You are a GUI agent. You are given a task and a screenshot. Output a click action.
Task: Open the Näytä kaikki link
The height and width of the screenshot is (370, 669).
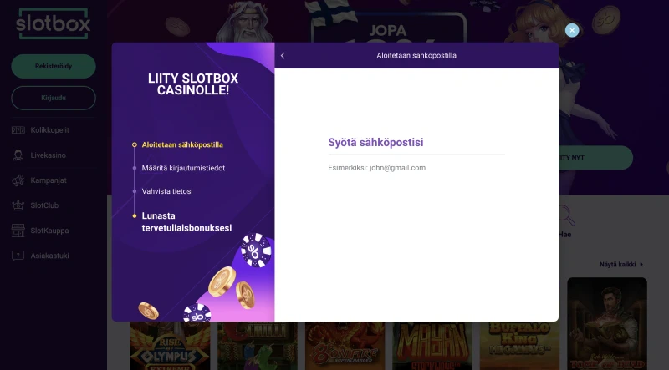click(x=620, y=264)
